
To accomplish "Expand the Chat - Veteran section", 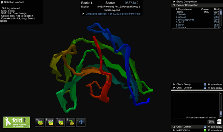I will pos(174,88).
